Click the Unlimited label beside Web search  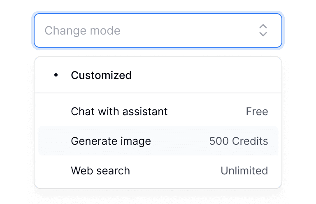coord(244,171)
